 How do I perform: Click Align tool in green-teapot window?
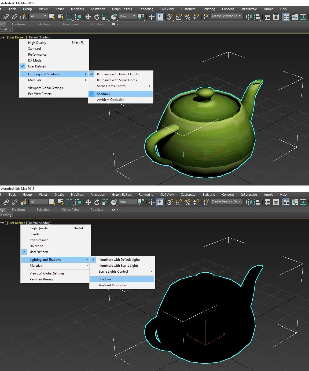point(257,17)
